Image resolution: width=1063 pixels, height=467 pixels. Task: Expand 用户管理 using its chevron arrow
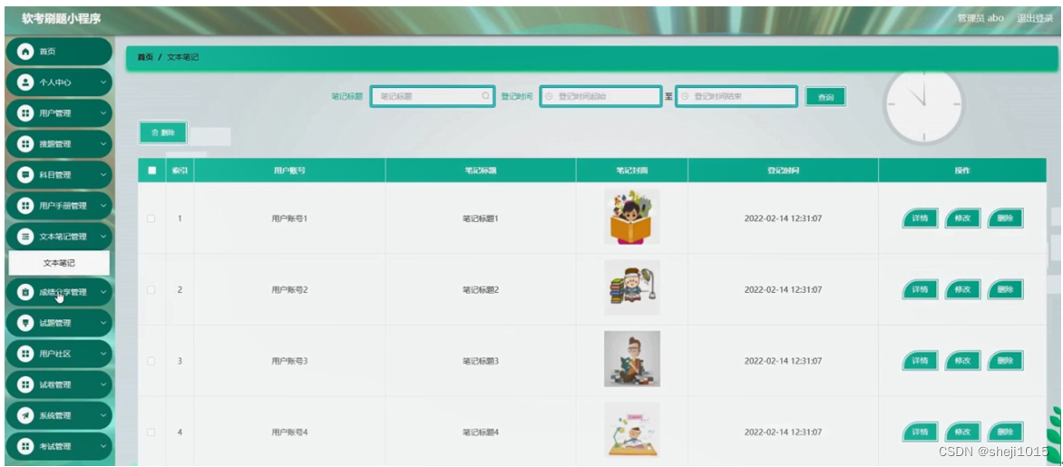click(103, 113)
